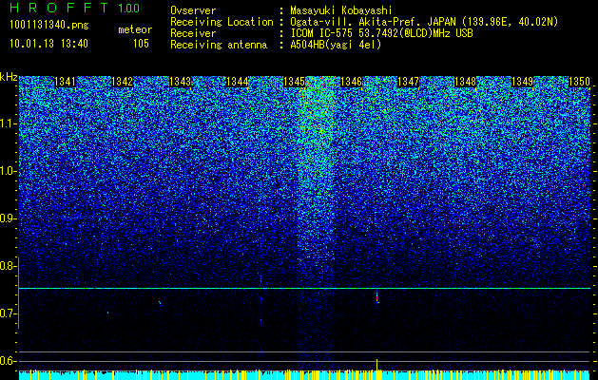This screenshot has height=380, width=598.
Task: Click the 1343 time marker
Action: (x=180, y=82)
